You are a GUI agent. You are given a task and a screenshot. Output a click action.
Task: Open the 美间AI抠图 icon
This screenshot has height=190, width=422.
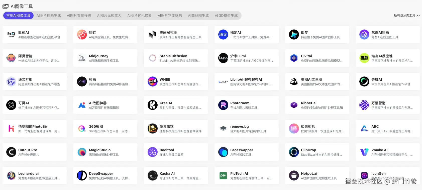pyautogui.click(x=153, y=34)
